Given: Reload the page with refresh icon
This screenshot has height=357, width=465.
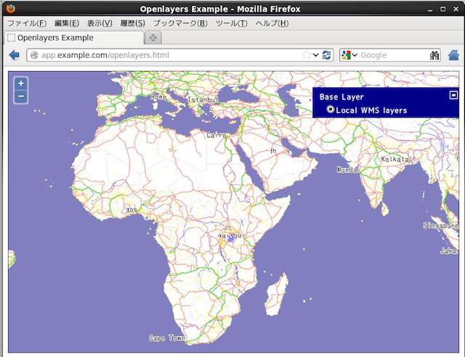Looking at the screenshot, I should [x=327, y=55].
